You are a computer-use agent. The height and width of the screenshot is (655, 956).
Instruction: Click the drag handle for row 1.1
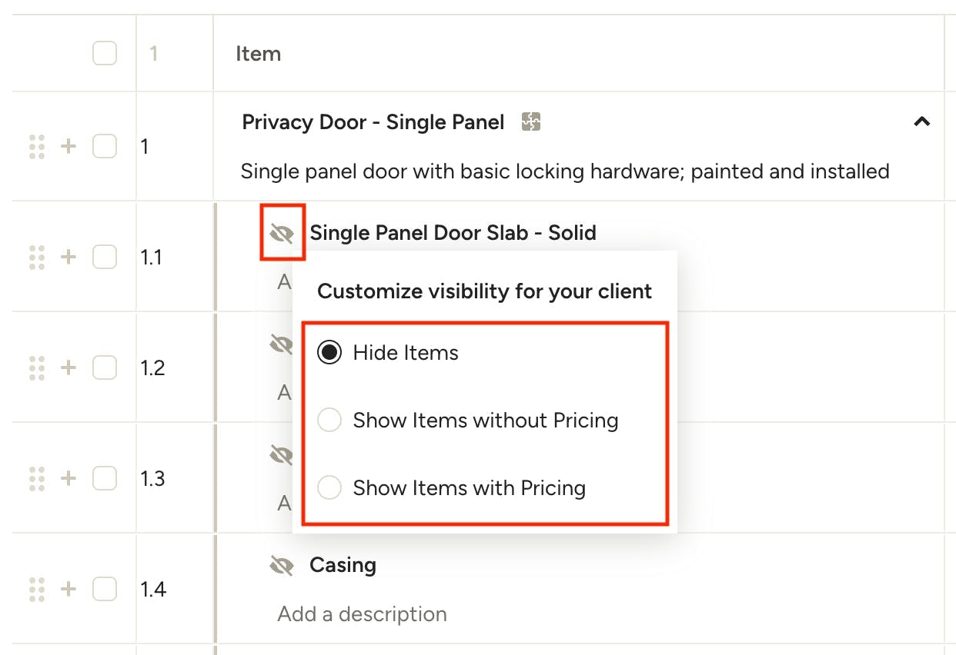(36, 257)
